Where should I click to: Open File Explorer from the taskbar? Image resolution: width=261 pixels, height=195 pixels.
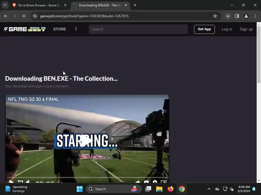(x=159, y=189)
